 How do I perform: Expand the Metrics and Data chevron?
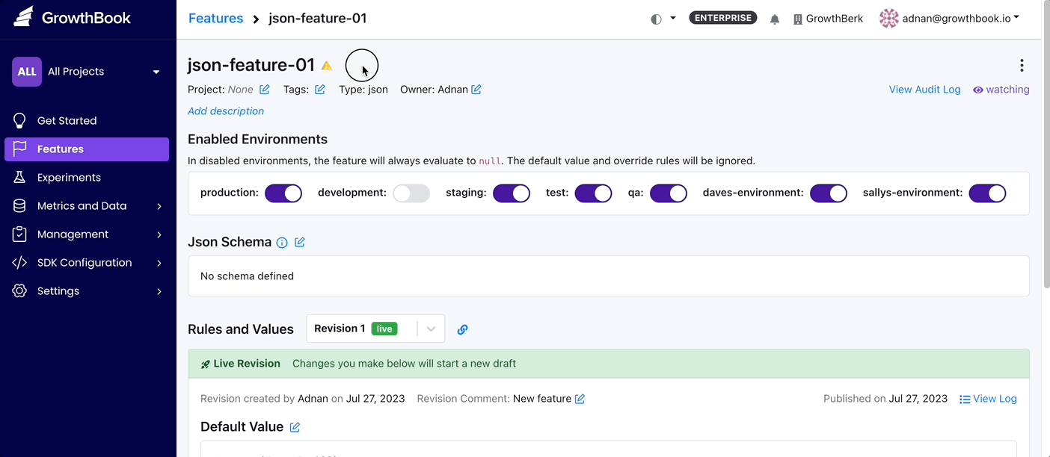point(159,206)
